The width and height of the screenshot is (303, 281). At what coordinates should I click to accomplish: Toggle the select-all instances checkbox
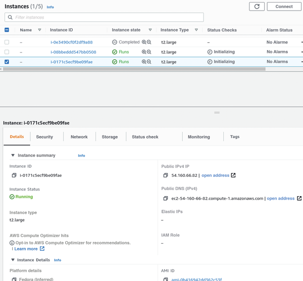7,30
